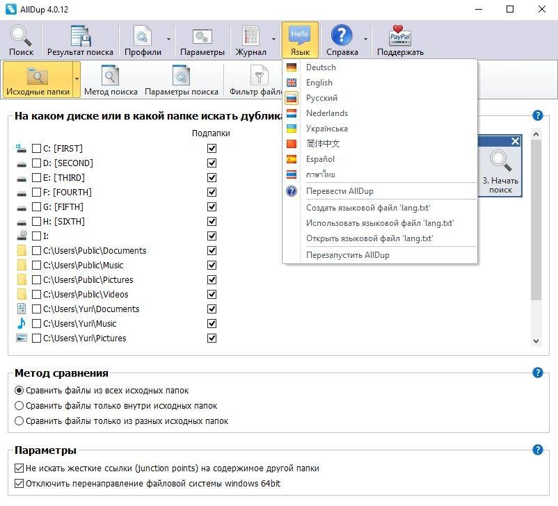
Task: Click the British flag icon
Action: 292,83
